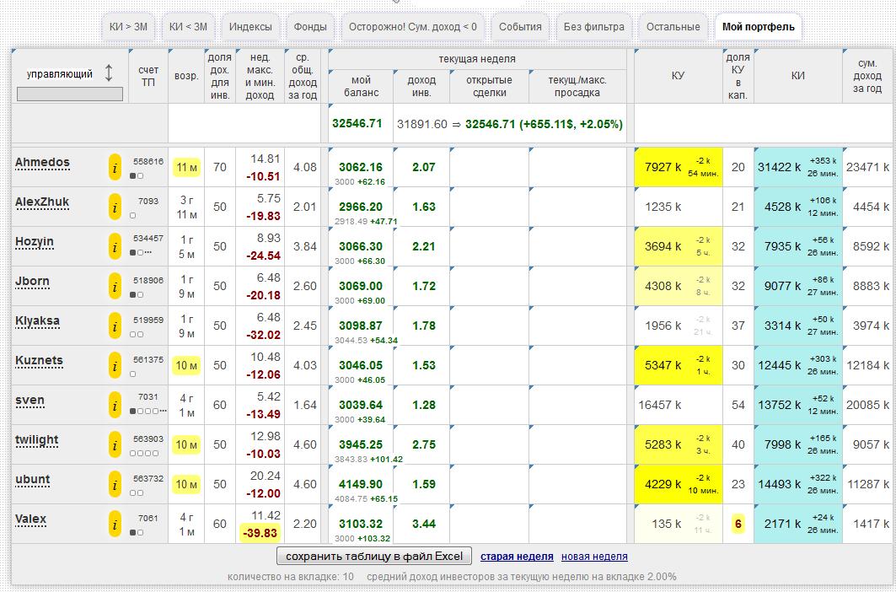Select the 16457 k КУ value for sven
This screenshot has height=592, width=896.
tap(659, 405)
